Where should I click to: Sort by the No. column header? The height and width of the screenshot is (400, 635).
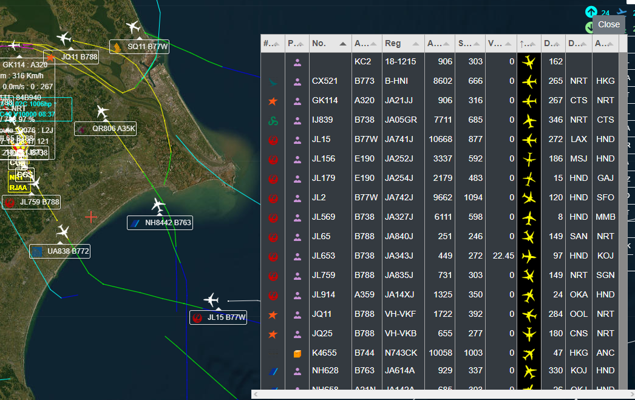pyautogui.click(x=330, y=43)
